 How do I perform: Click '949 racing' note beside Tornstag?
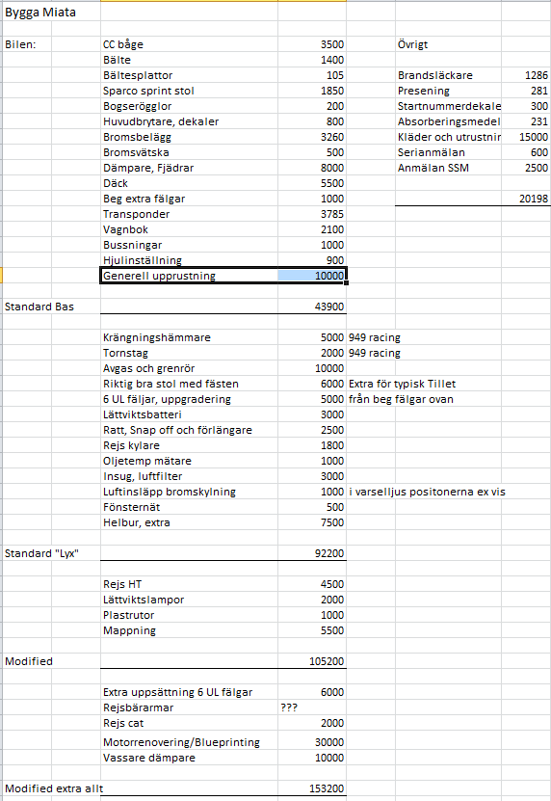[x=375, y=353]
